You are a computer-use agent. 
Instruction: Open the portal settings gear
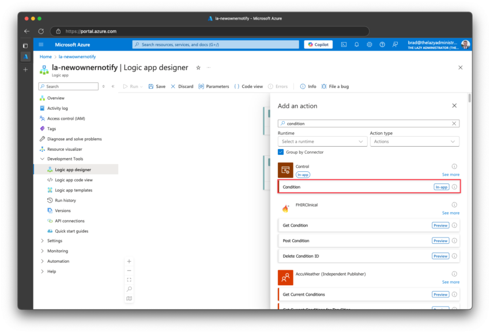[370, 45]
